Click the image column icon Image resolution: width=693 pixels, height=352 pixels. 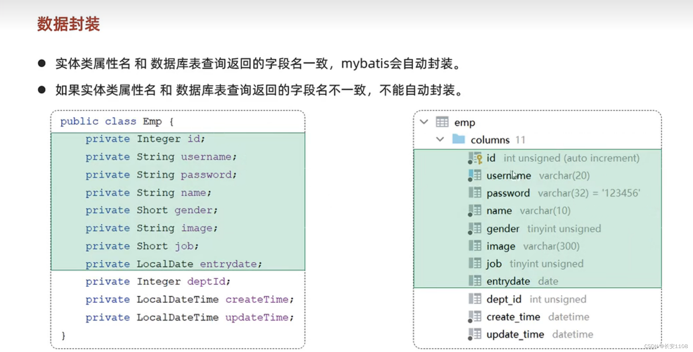click(475, 246)
